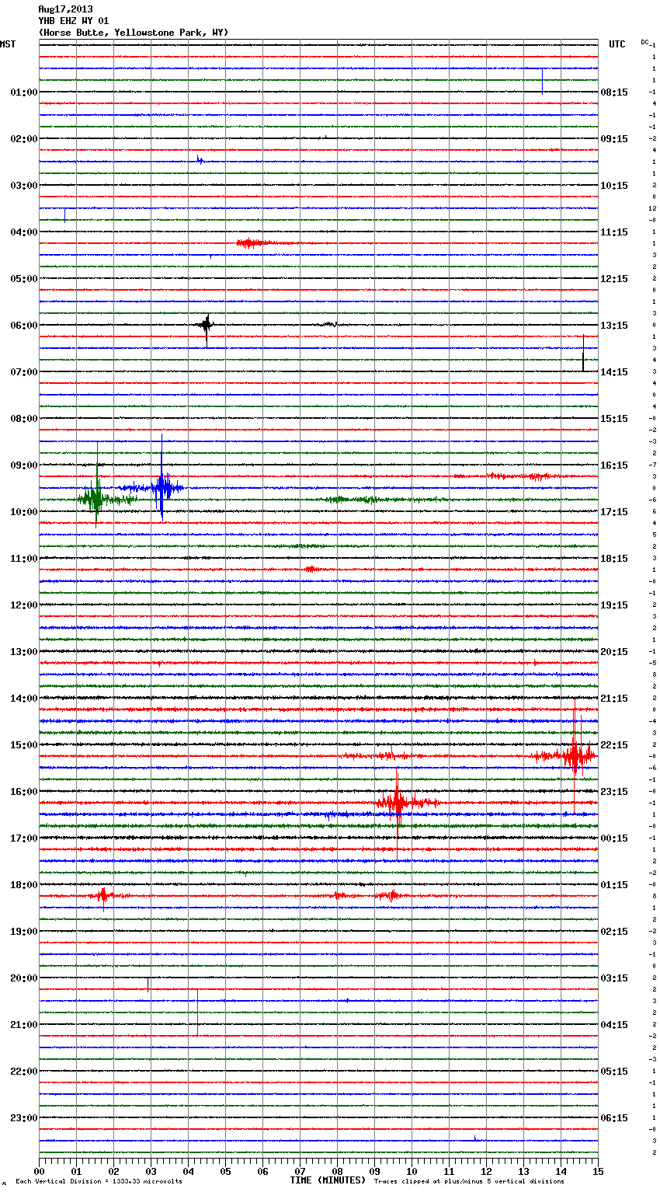Image resolution: width=660 pixels, height=1192 pixels.
Task: Select the 15:00 MST time label
Action: [24, 745]
